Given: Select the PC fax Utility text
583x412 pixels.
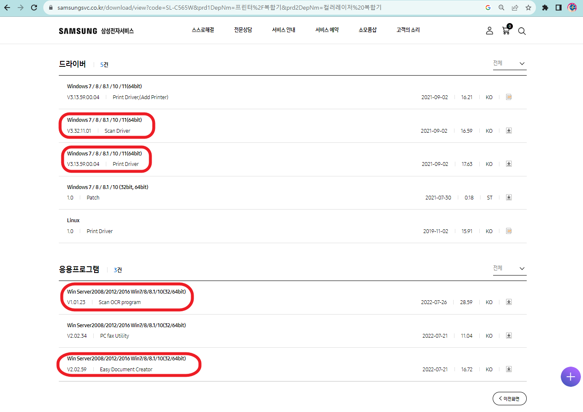Looking at the screenshot, I should point(115,336).
